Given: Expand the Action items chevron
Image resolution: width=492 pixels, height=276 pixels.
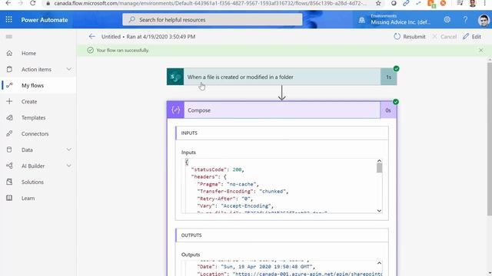Looking at the screenshot, I should coord(68,69).
